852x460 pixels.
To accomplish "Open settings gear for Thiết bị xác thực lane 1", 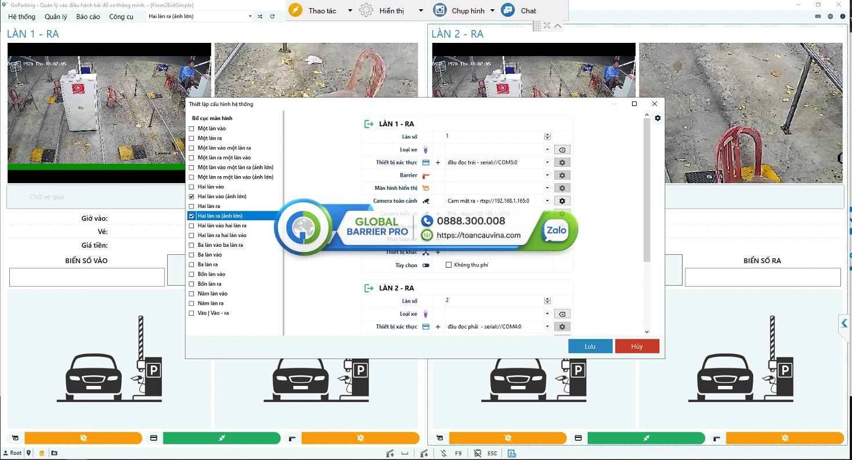I will click(x=562, y=163).
